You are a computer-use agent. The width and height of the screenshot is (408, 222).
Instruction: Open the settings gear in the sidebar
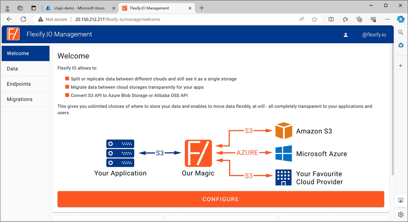pyautogui.click(x=401, y=215)
